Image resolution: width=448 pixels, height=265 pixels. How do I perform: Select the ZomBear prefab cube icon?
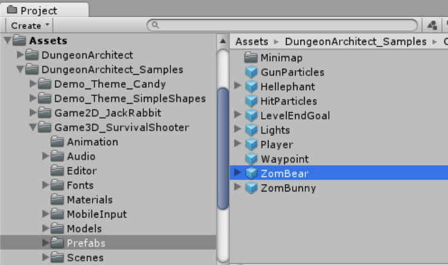click(252, 173)
